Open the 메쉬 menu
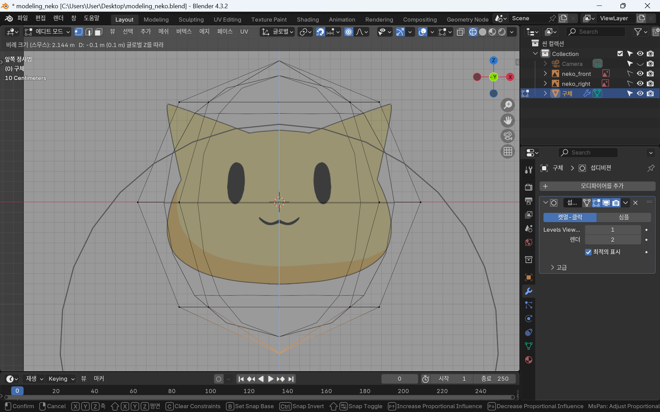 (163, 32)
